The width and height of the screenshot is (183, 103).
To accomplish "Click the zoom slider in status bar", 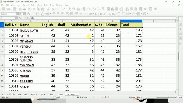I will click(167, 97).
